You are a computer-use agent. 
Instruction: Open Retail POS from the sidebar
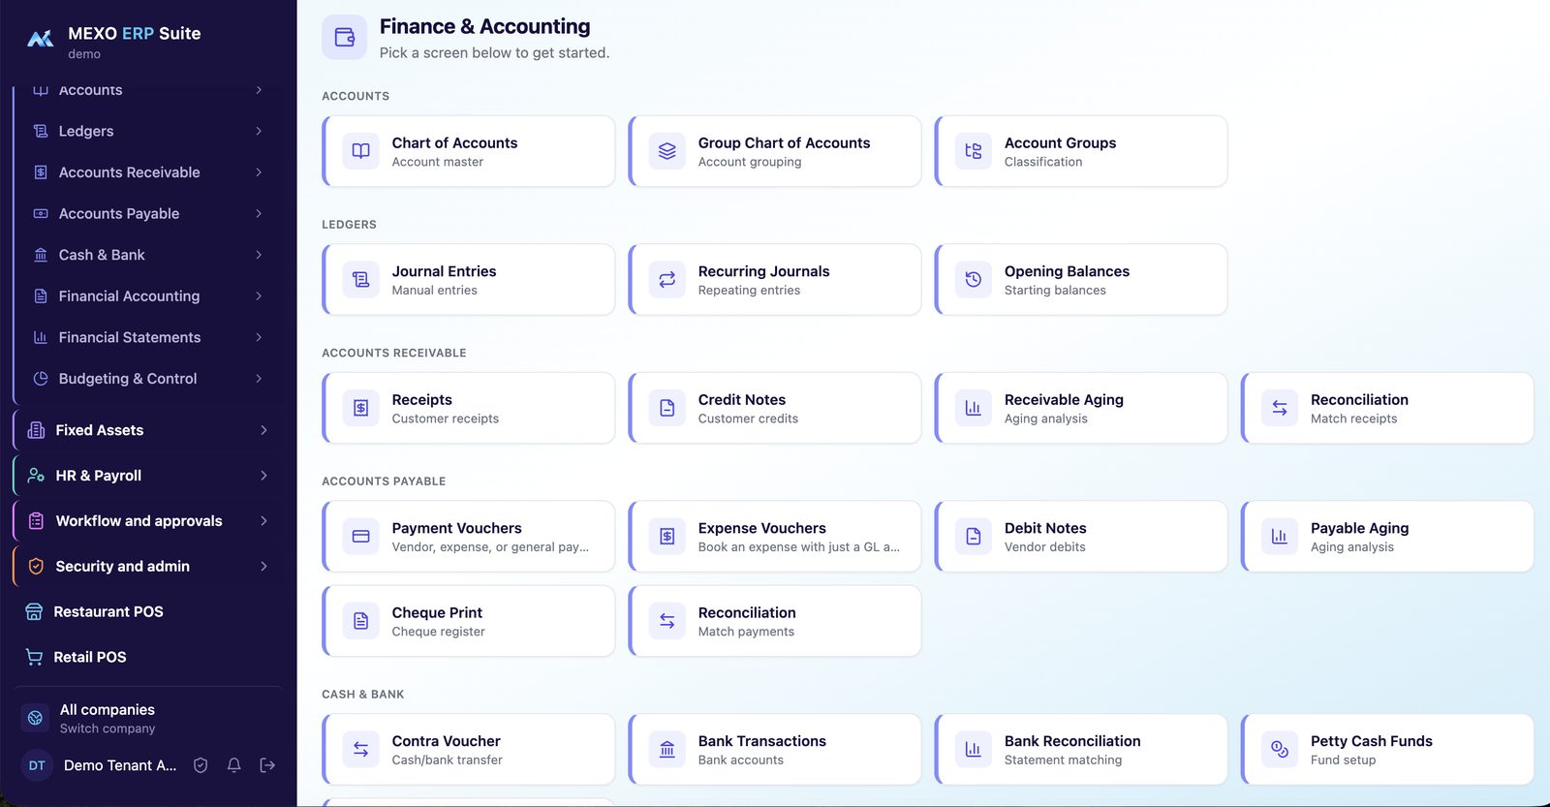pos(148,657)
